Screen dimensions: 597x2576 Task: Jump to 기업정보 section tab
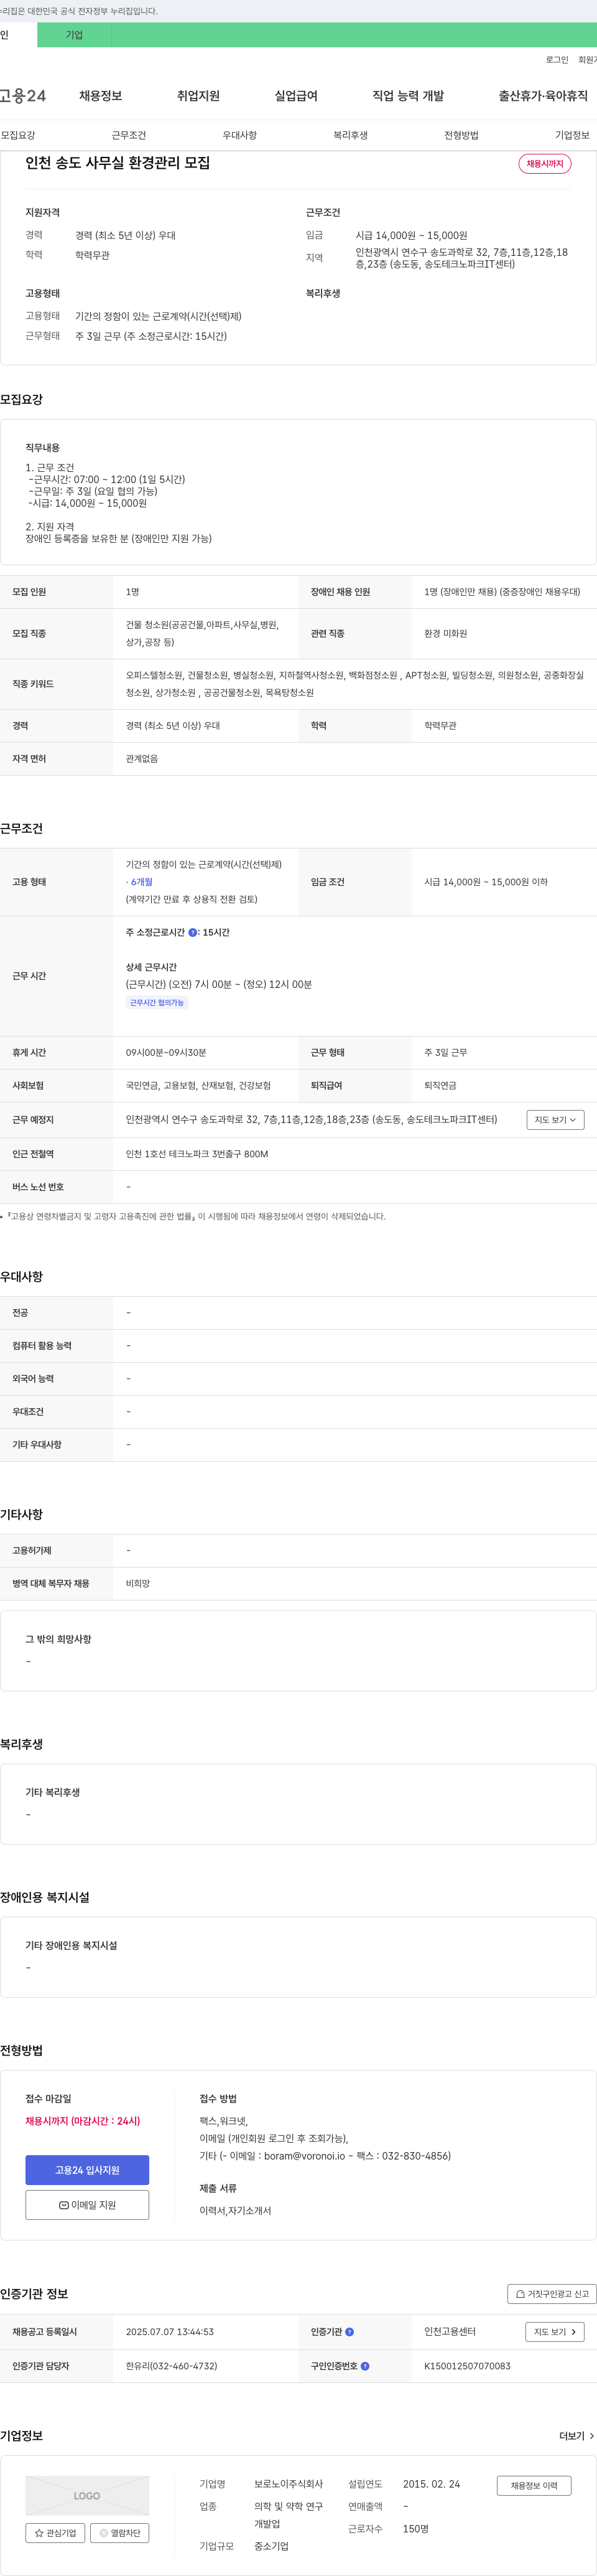pyautogui.click(x=572, y=135)
